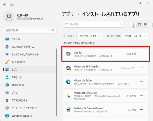
Task: Click the アカウント person icon
Action: 7,78
